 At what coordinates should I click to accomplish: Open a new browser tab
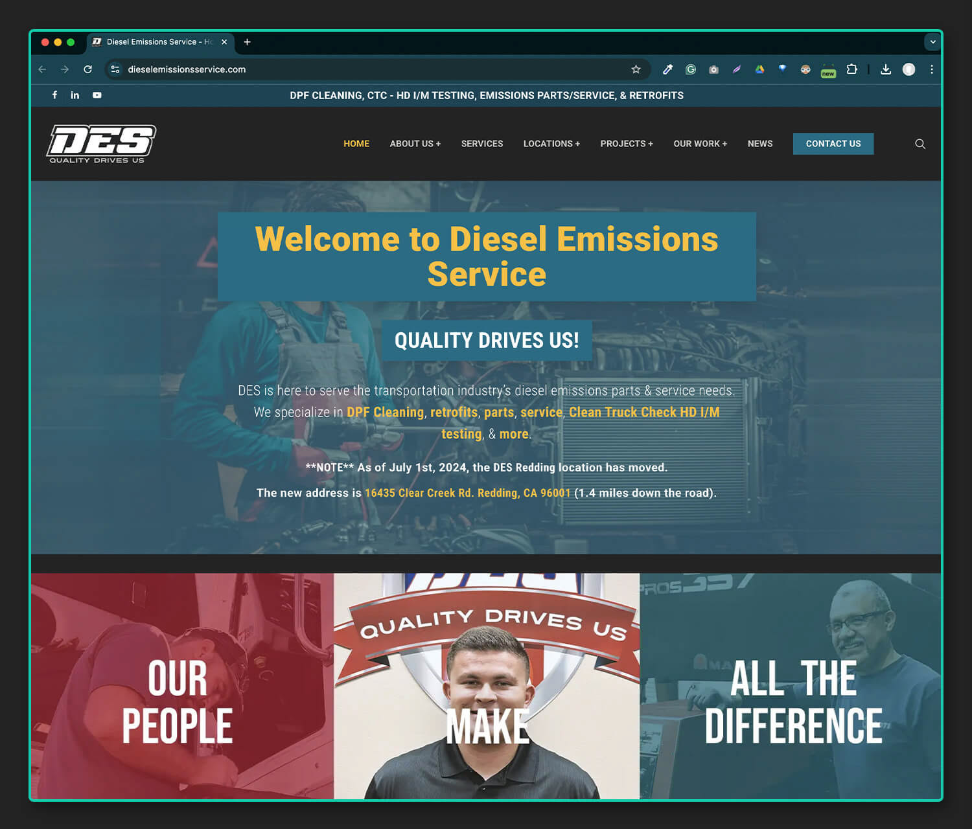pyautogui.click(x=247, y=42)
